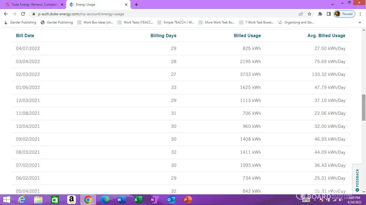Toggle the browser side panel icon
Viewport: 366px width, 205px height.
point(328,14)
